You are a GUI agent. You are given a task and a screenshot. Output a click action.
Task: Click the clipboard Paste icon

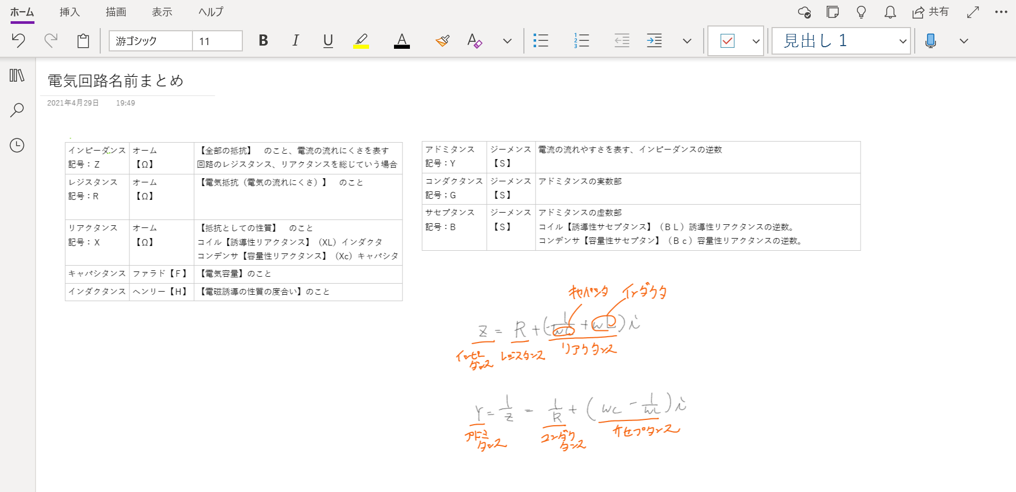[x=83, y=41]
